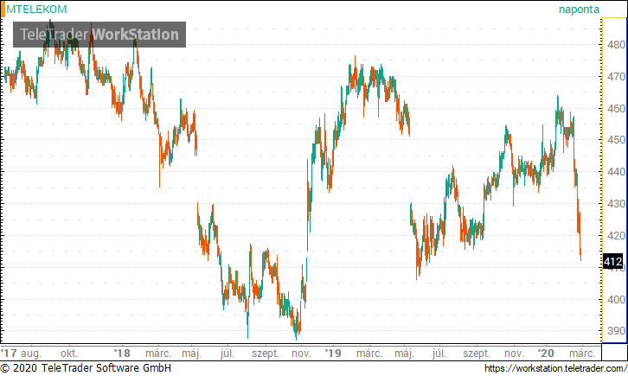The image size is (628, 376).
Task: Click the '19 year label on time axis
Action: 333,354
